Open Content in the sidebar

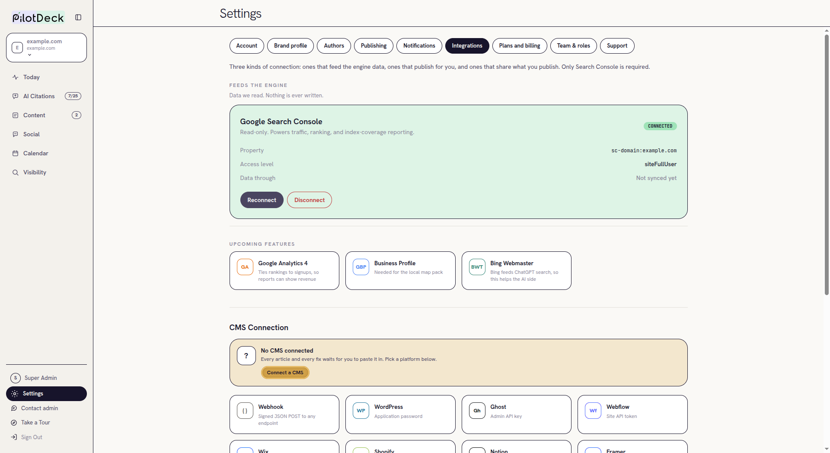click(x=47, y=115)
